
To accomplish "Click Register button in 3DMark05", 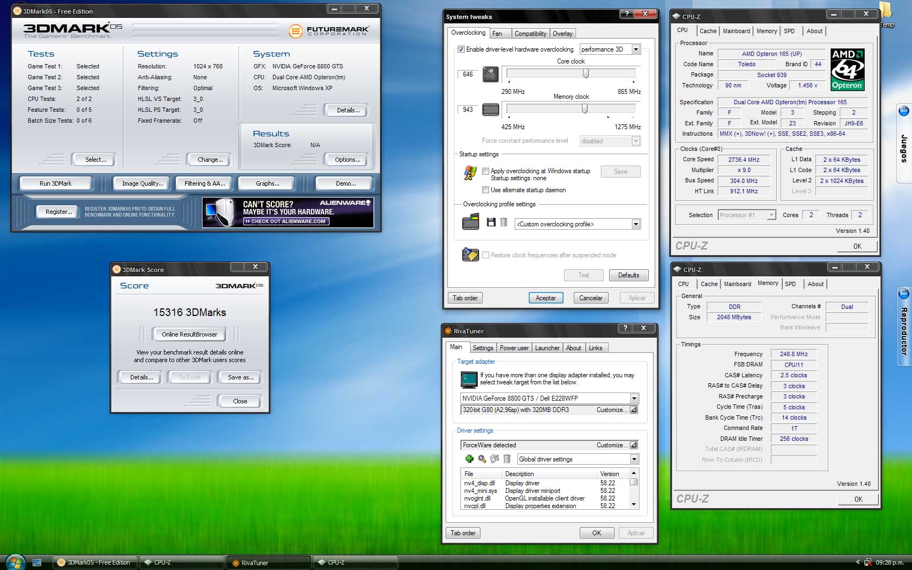I will 59,212.
